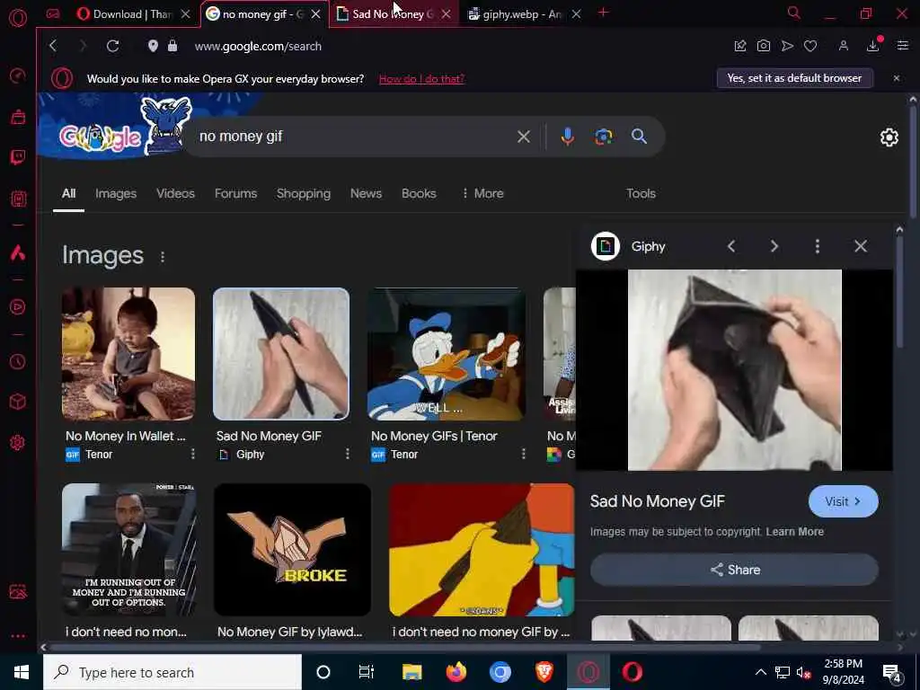Screen dimensions: 920x690
Task: Open the How do I do that link
Action: (421, 79)
